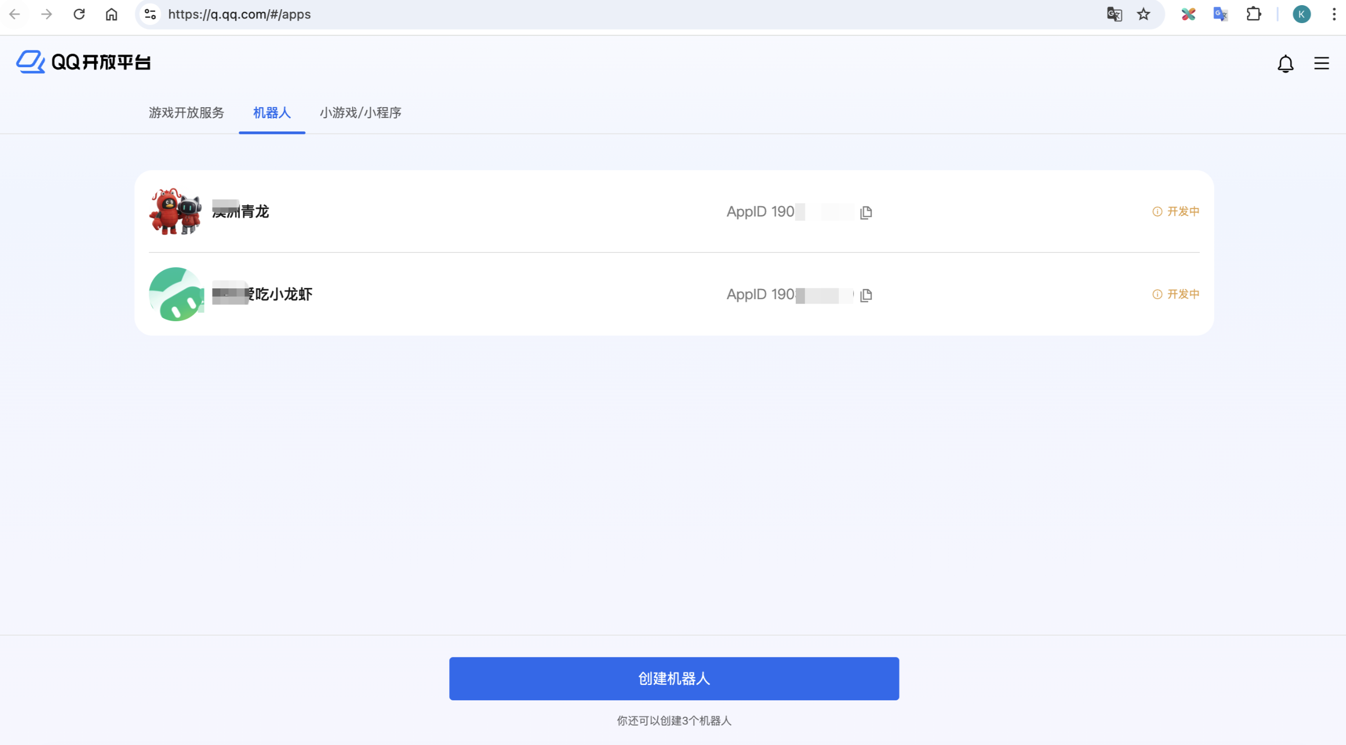1346x745 pixels.
Task: Click the 创建机器人 button
Action: pyautogui.click(x=674, y=678)
